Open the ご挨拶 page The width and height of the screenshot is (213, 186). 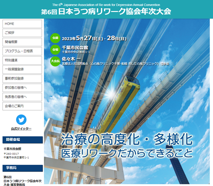click(22, 33)
